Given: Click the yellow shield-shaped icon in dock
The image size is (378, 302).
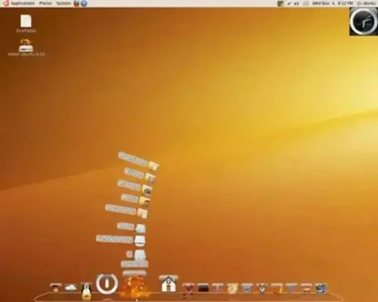Looking at the screenshot, I should coord(232,288).
